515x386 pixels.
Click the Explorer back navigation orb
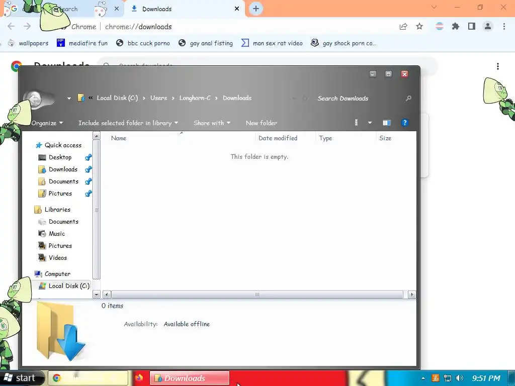34,98
